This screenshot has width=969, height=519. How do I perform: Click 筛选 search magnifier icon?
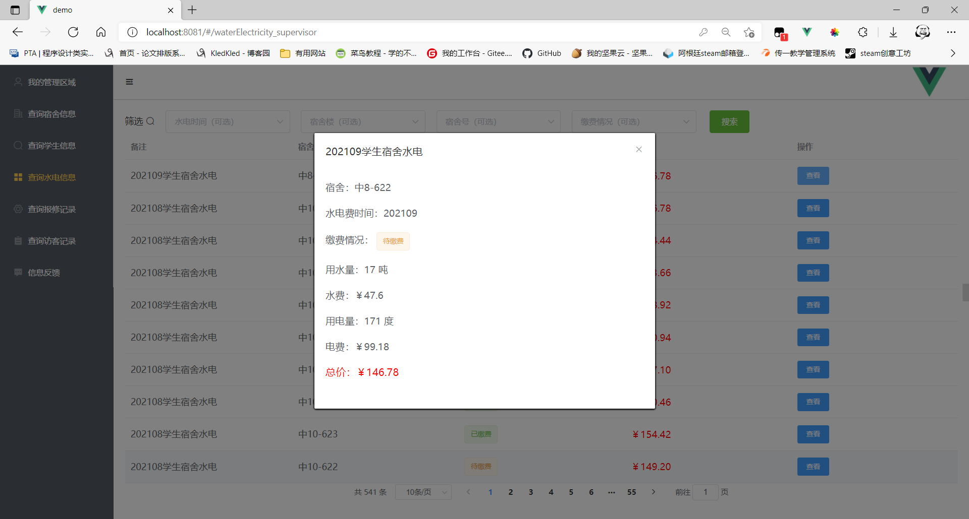(150, 121)
